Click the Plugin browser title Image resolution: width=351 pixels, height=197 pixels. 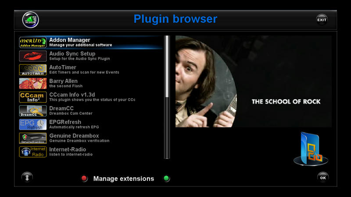175,19
